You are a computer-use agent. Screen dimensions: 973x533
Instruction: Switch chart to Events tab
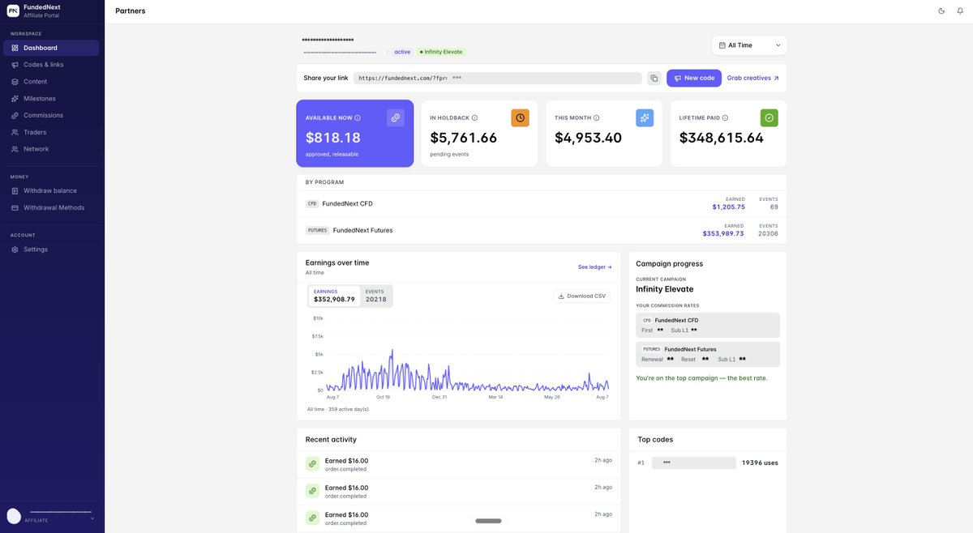376,296
